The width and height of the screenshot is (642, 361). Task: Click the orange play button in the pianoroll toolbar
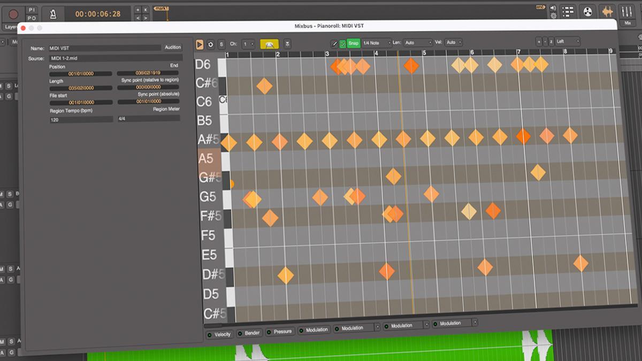tap(199, 44)
